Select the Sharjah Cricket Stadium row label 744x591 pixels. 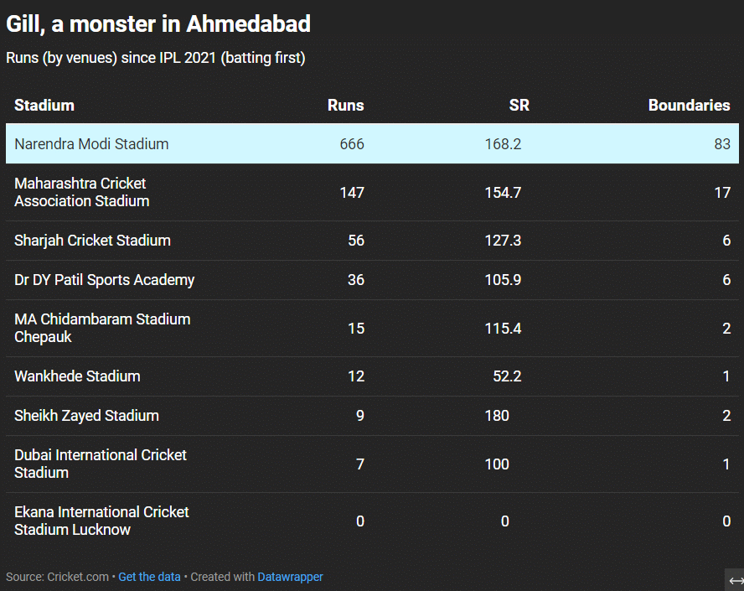92,241
